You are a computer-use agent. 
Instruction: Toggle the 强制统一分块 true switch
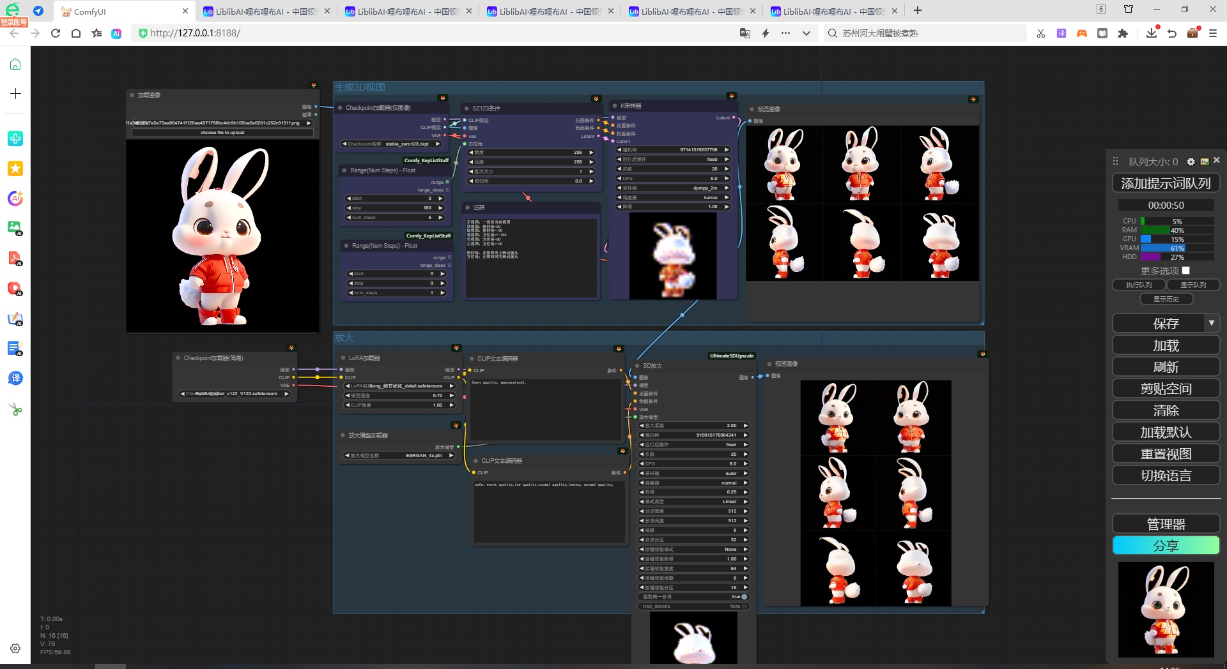click(x=693, y=597)
